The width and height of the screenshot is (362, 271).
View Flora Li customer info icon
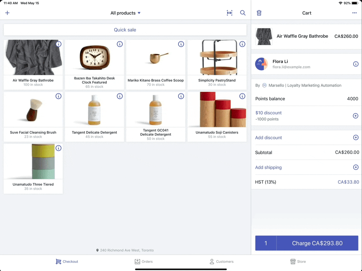tap(356, 64)
